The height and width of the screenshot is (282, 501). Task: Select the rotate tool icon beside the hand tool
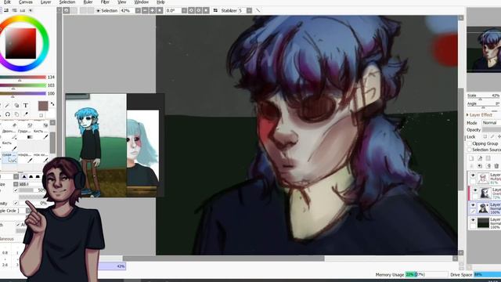(x=8, y=114)
